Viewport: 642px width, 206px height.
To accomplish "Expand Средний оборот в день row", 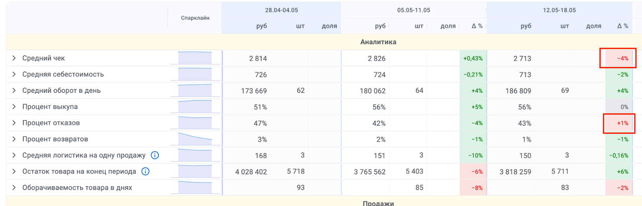I will click(14, 90).
